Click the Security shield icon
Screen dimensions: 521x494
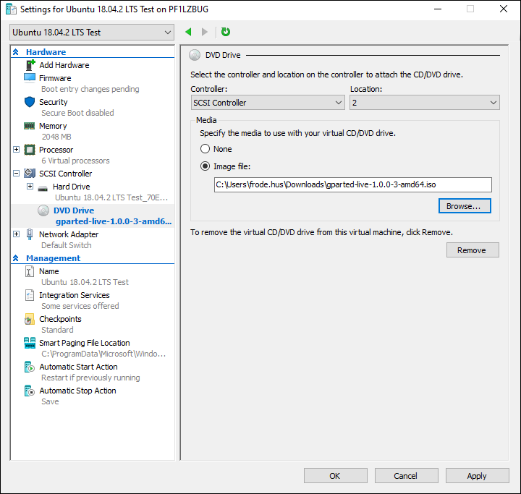(30, 102)
